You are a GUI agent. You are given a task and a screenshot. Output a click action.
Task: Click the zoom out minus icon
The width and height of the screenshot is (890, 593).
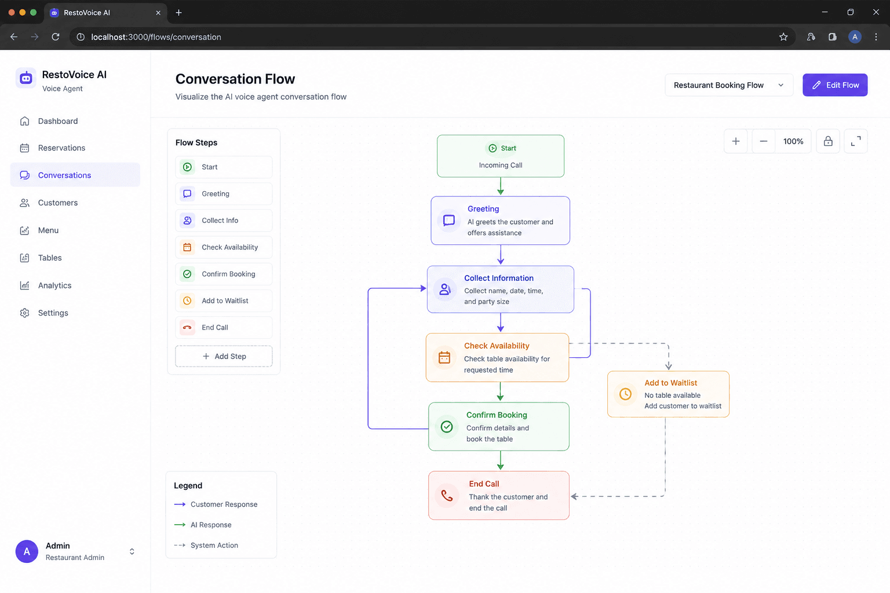764,141
